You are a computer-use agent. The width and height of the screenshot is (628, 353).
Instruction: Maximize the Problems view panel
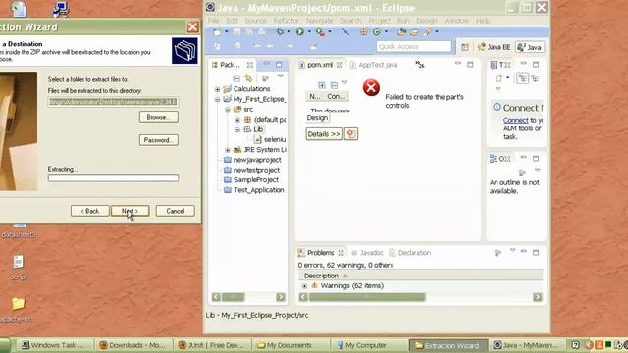tap(536, 253)
